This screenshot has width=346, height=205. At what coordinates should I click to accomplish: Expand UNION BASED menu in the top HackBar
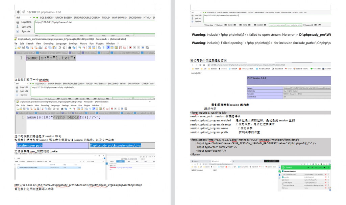(64, 18)
